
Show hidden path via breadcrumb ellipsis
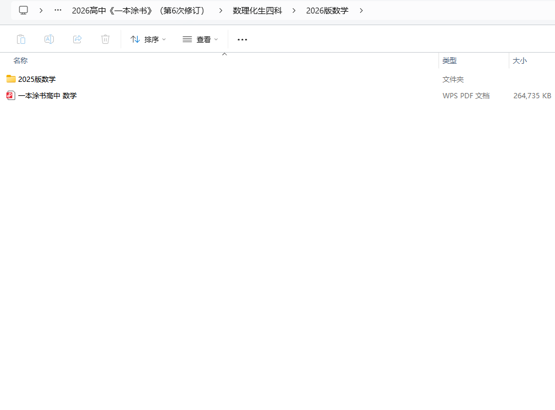click(x=58, y=10)
